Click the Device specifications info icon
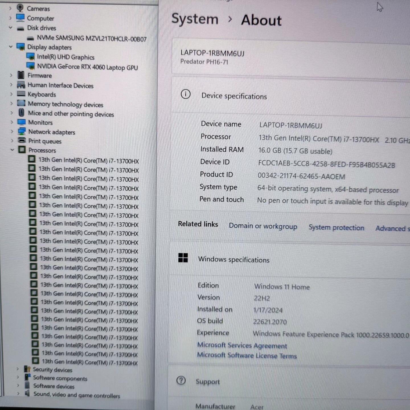The width and height of the screenshot is (410, 410). click(186, 94)
